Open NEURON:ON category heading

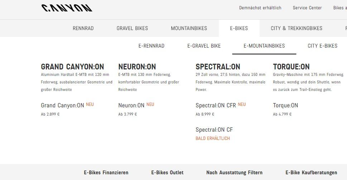coord(137,67)
